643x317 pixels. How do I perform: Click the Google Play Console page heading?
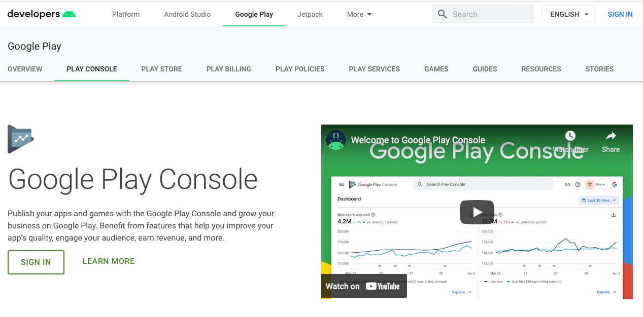(133, 179)
